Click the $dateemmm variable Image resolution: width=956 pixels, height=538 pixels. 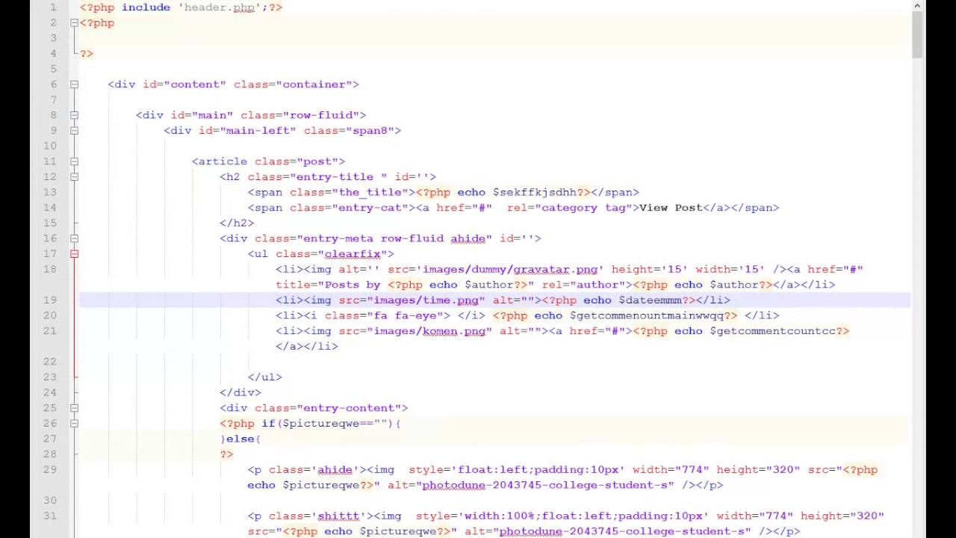point(650,300)
